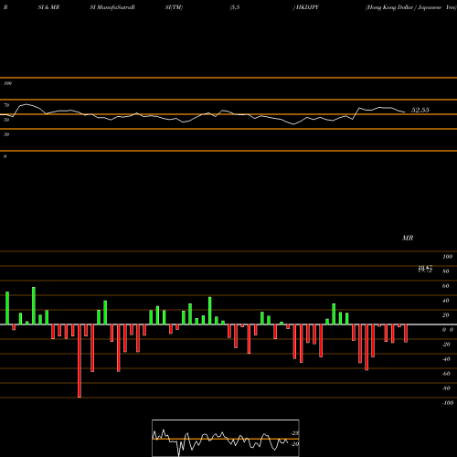Click the '30' level label on RSI panel
This screenshot has width=457, height=457.
coord(6,134)
